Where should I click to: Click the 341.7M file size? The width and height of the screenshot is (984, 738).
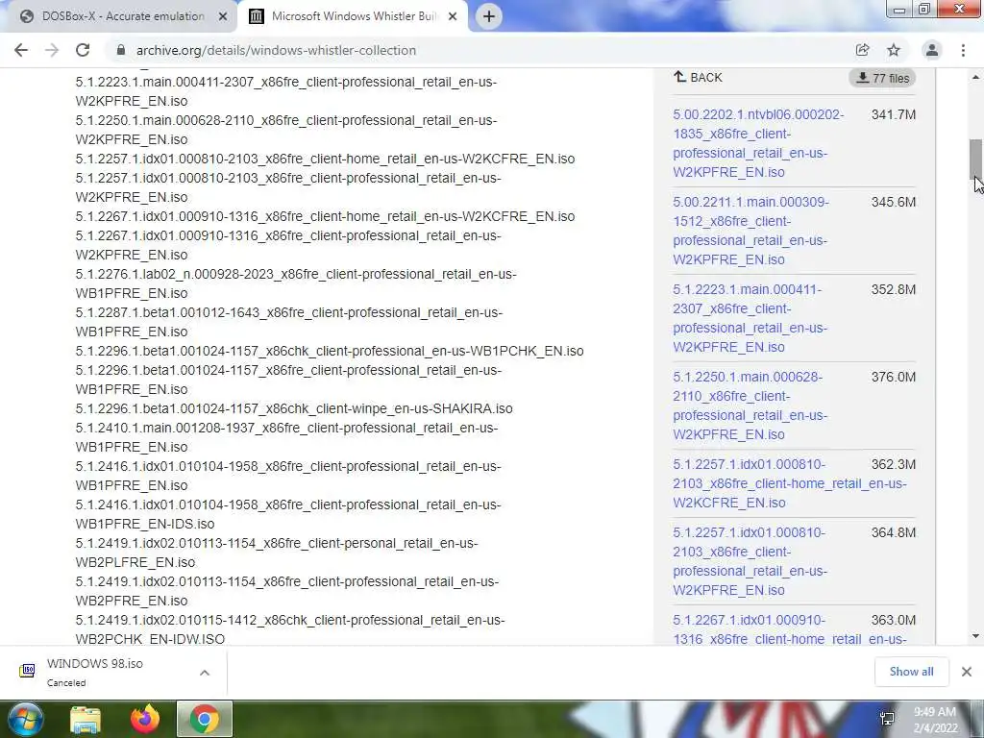coord(893,115)
